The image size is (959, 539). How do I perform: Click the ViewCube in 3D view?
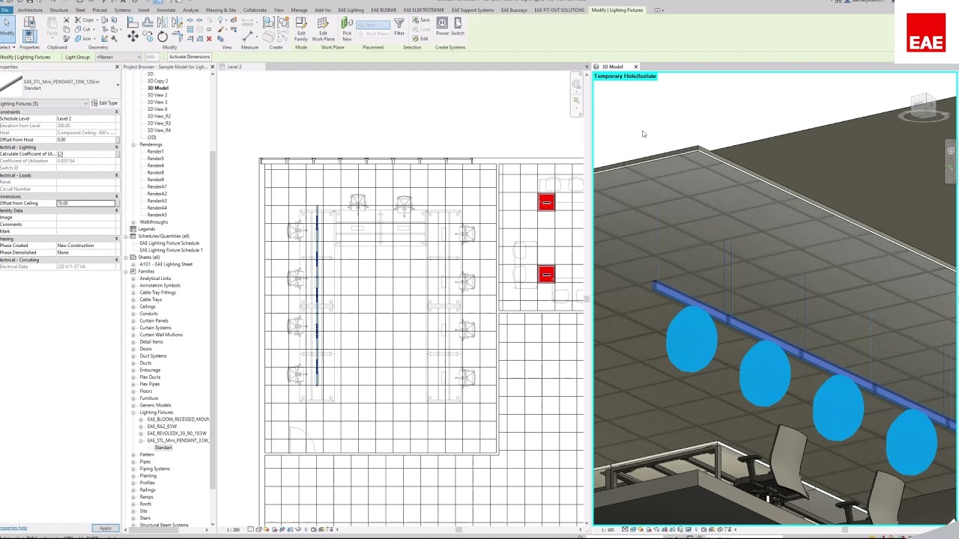[x=922, y=106]
